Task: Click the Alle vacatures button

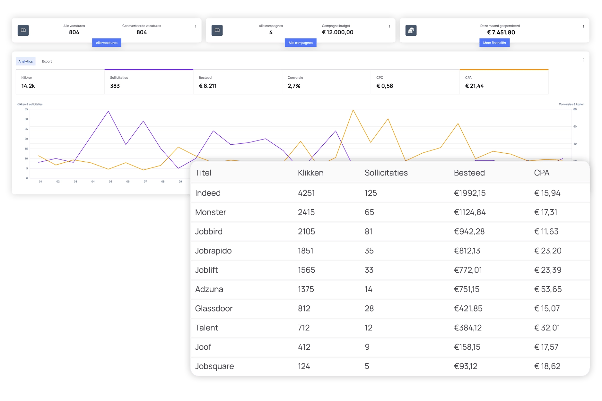Action: (107, 43)
